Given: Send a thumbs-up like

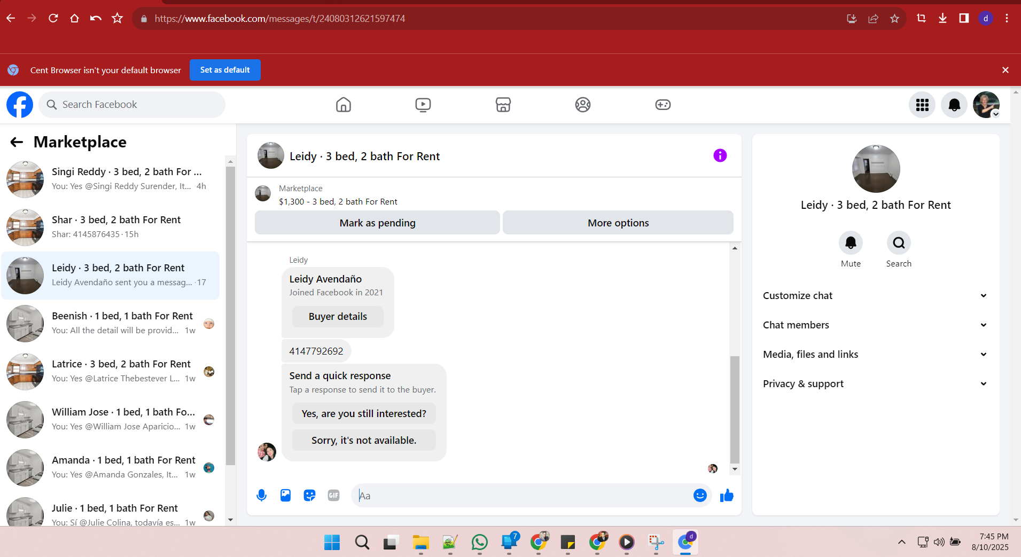Looking at the screenshot, I should [x=727, y=496].
